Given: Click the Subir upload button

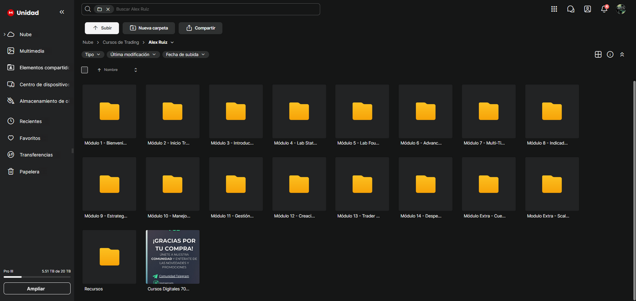Looking at the screenshot, I should 102,28.
